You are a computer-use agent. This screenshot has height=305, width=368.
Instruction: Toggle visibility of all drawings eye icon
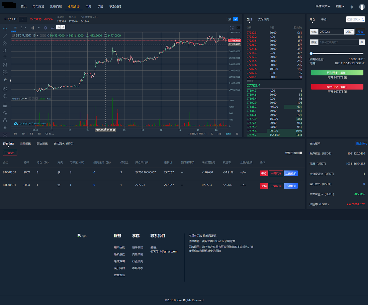(x=5, y=127)
